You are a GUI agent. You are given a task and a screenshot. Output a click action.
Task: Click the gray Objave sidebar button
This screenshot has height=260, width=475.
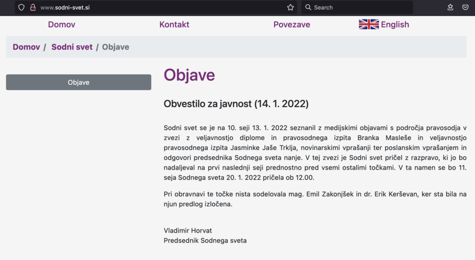[x=78, y=82]
